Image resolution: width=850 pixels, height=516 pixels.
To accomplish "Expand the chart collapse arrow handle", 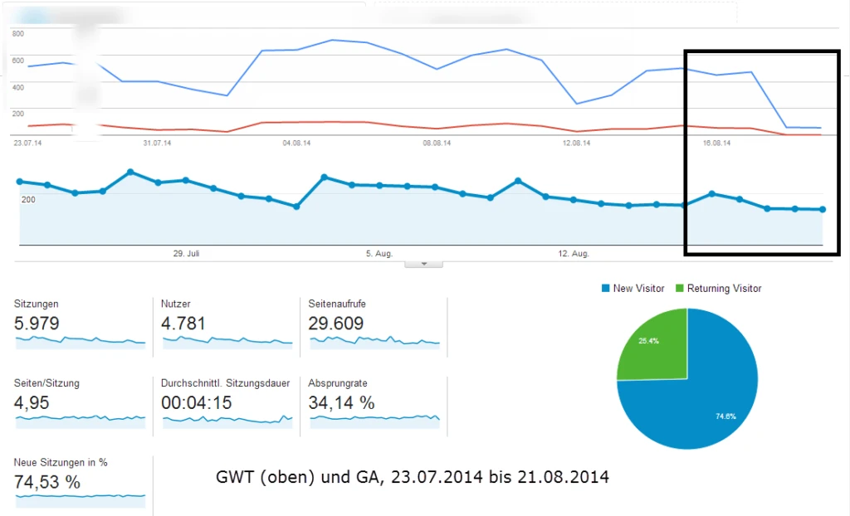I will click(x=424, y=264).
